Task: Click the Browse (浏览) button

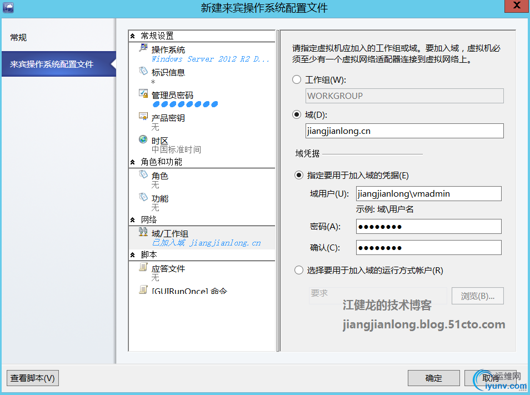Action: [x=478, y=296]
